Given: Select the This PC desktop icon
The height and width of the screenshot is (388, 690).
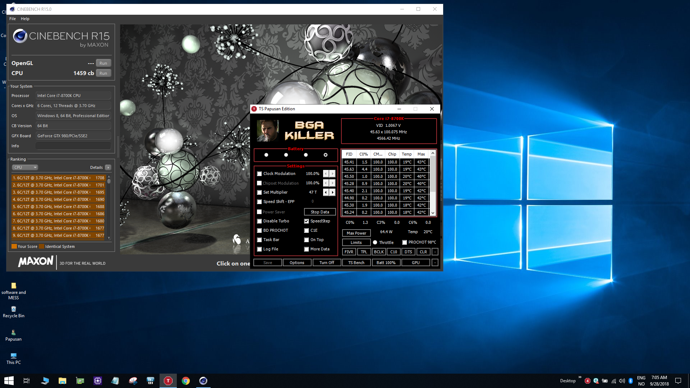Looking at the screenshot, I should point(14,359).
